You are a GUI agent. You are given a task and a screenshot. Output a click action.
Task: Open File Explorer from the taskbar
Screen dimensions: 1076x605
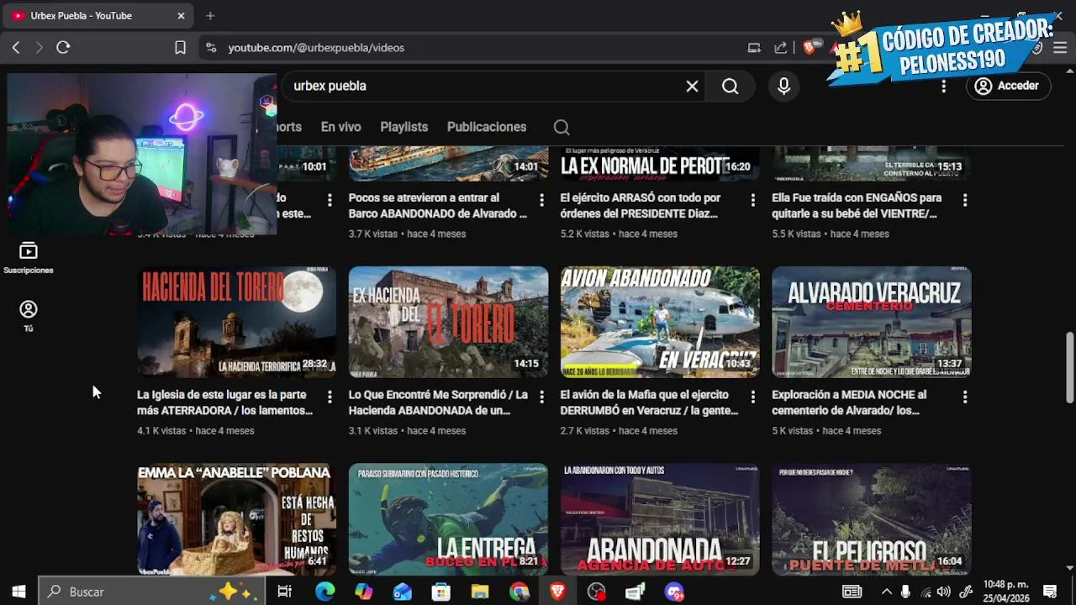tap(480, 592)
